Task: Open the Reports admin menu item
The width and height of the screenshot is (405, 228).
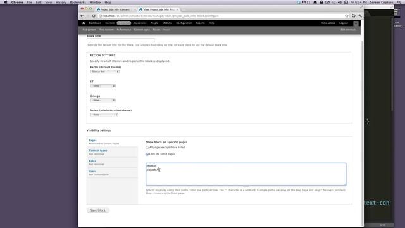Action: tap(200, 23)
